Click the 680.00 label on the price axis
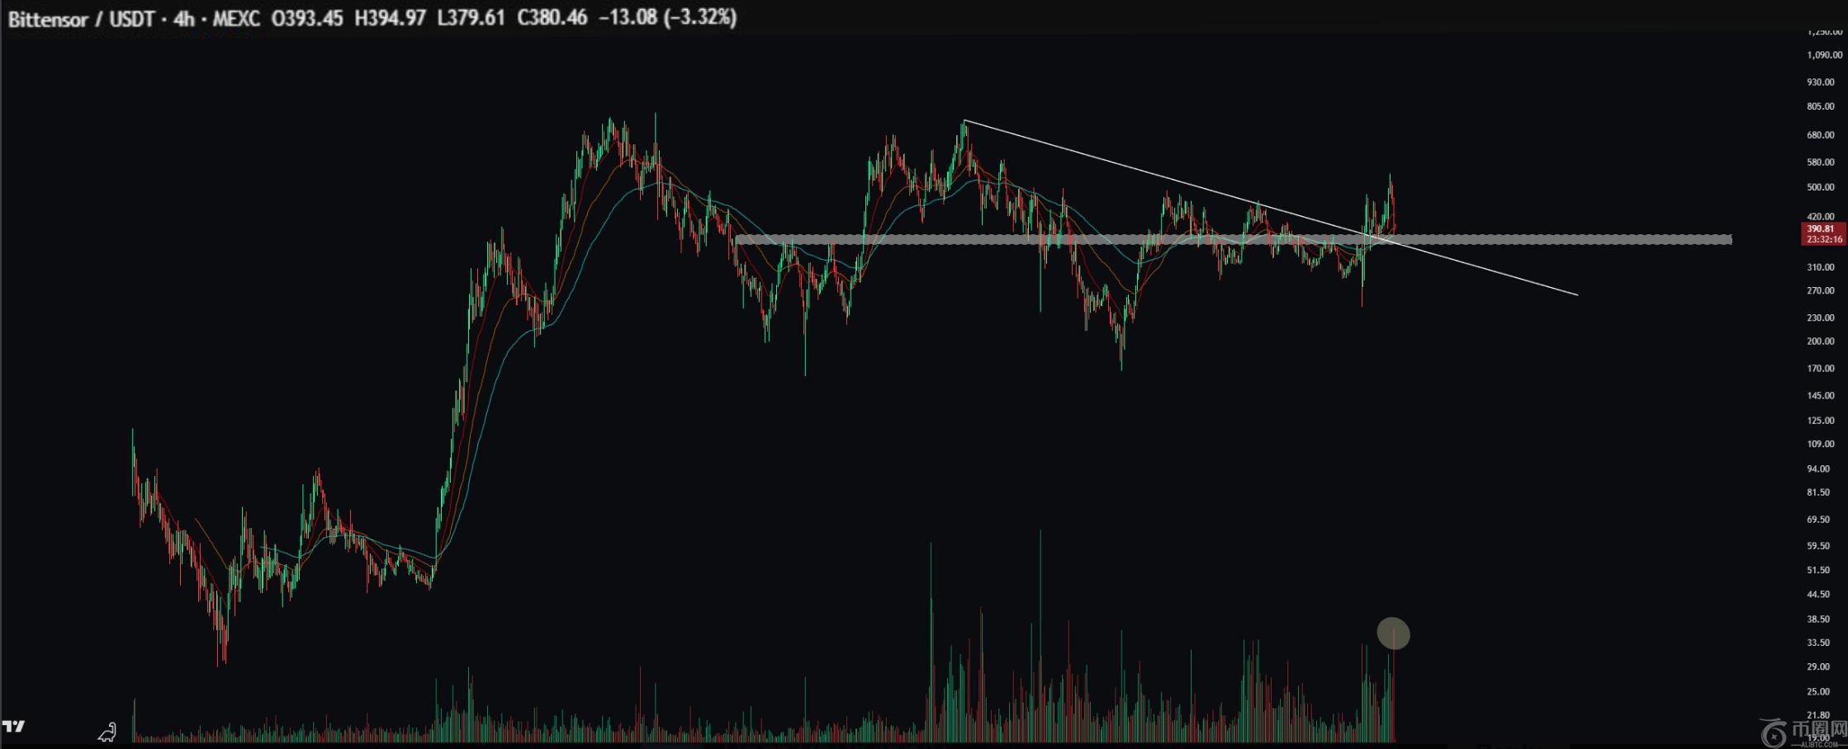This screenshot has height=749, width=1848. (1820, 134)
